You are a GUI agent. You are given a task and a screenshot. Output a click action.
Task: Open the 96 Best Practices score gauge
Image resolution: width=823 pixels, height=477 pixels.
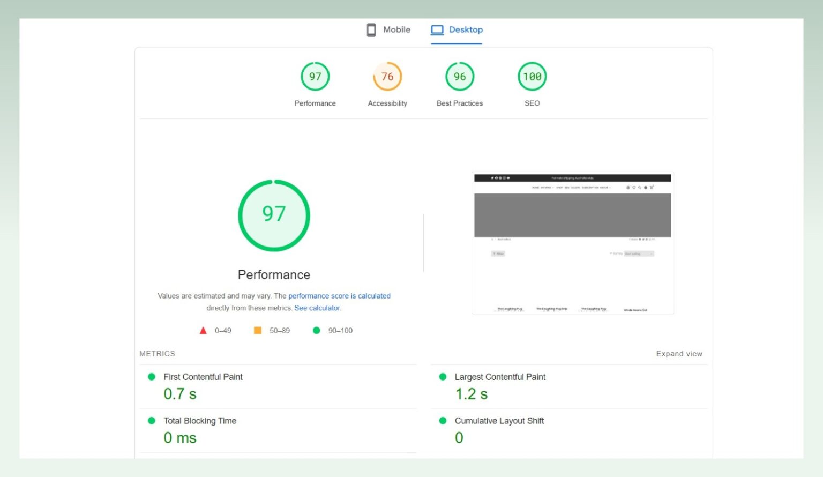460,77
